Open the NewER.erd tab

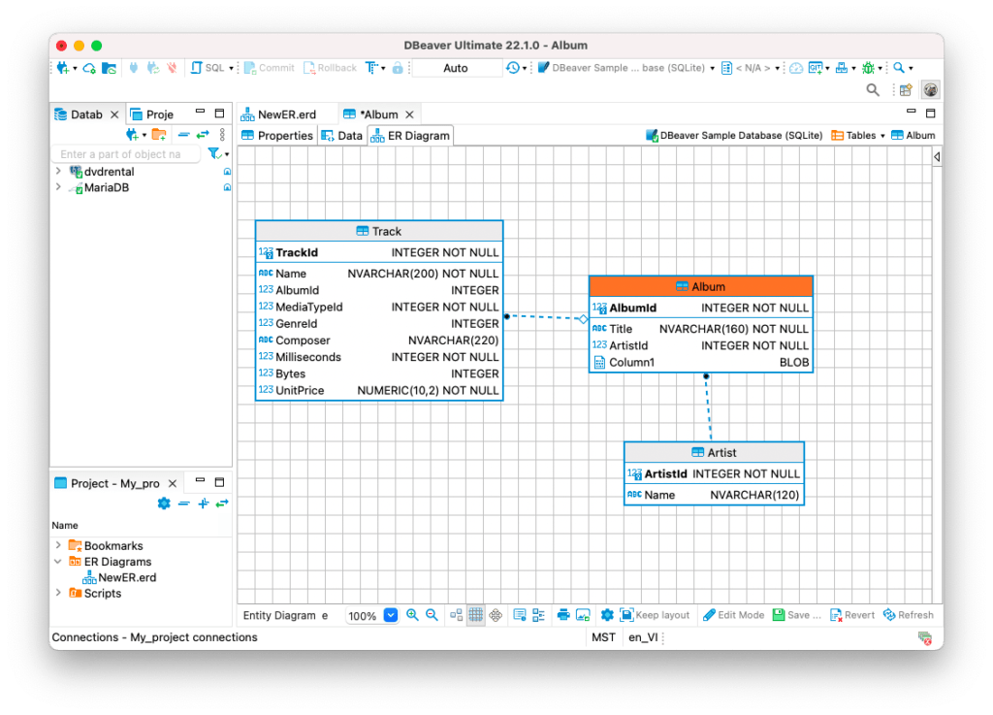286,114
